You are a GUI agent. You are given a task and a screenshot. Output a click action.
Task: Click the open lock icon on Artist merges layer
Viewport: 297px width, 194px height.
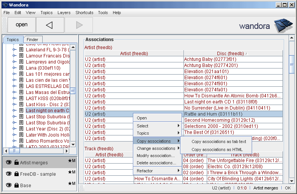tap(16, 162)
